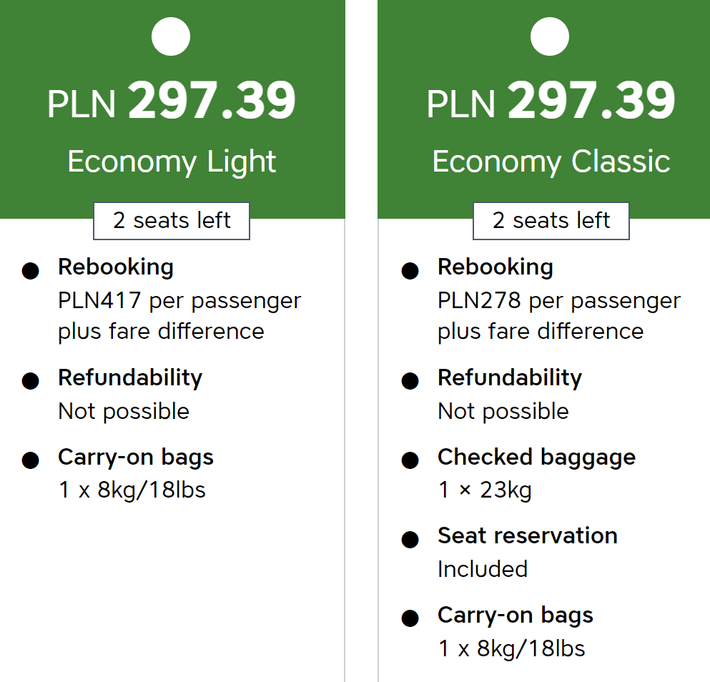This screenshot has height=682, width=710.
Task: Click Rebooking heading in Economy Light
Action: (x=116, y=267)
